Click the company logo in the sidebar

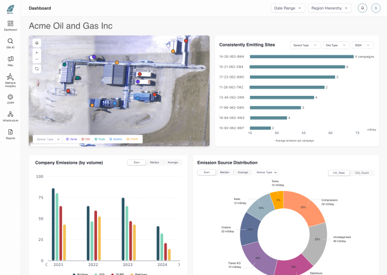pos(10,10)
